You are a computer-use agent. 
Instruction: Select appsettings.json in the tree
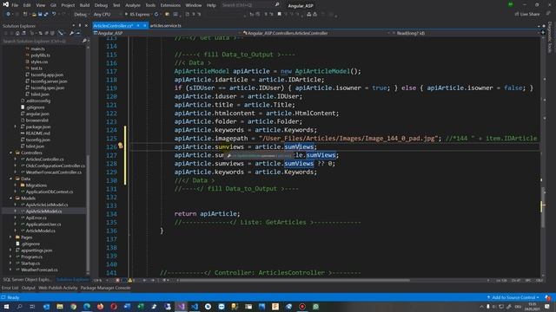coord(36,250)
